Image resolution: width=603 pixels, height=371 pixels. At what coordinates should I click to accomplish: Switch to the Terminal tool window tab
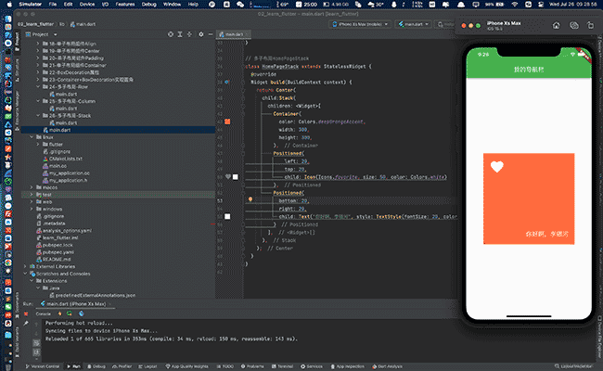pyautogui.click(x=283, y=366)
